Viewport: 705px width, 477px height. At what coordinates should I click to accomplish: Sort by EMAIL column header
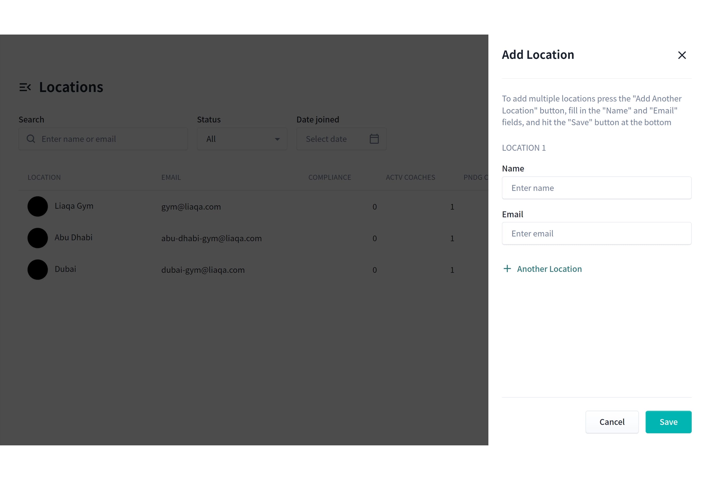[171, 177]
